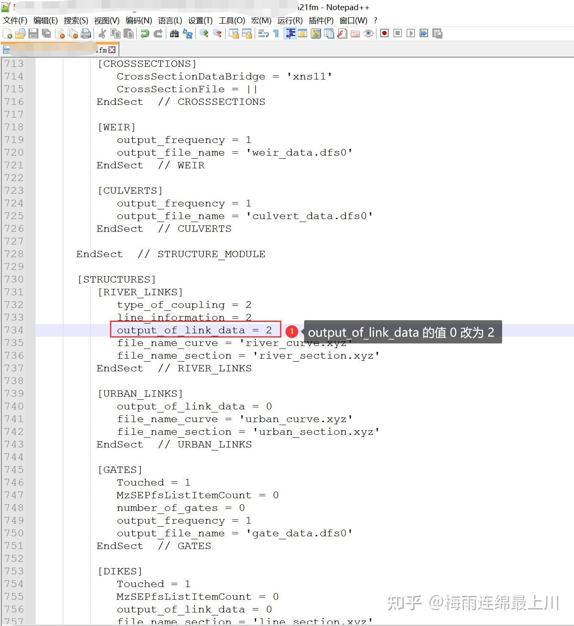Click the Zoom in magnifier icon
This screenshot has height=626, width=574.
coord(204,33)
